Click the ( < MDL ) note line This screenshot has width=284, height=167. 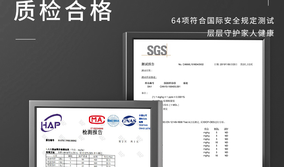pos(170,105)
